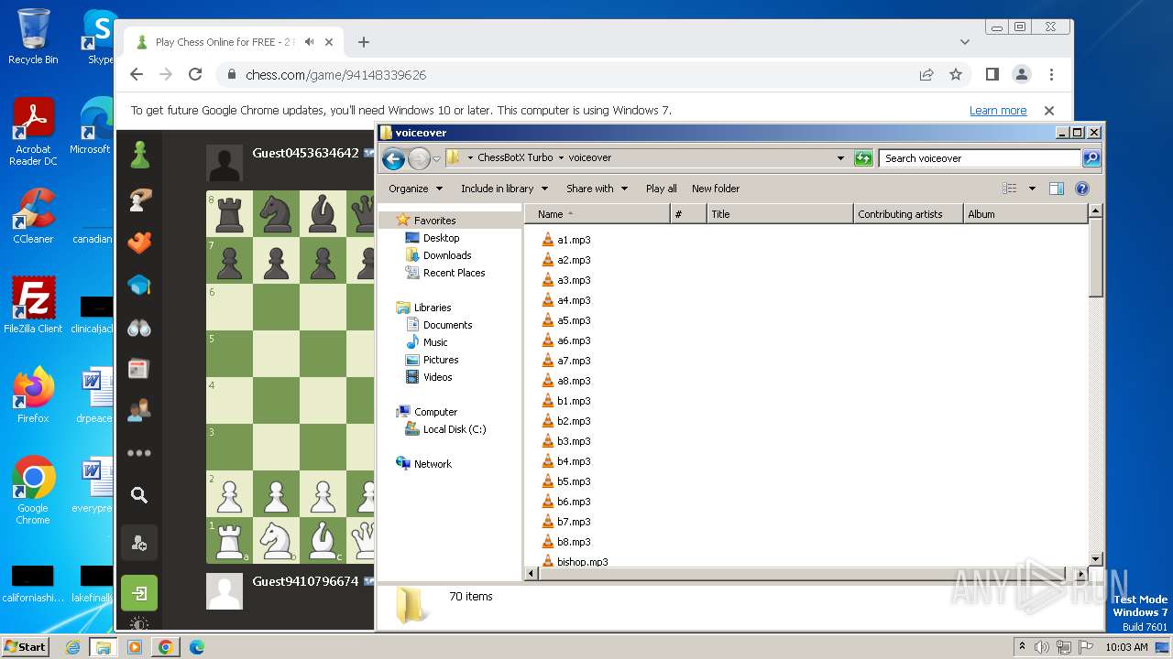Open chess.com News icon in sidebar
This screenshot has height=659, width=1173.
click(139, 369)
